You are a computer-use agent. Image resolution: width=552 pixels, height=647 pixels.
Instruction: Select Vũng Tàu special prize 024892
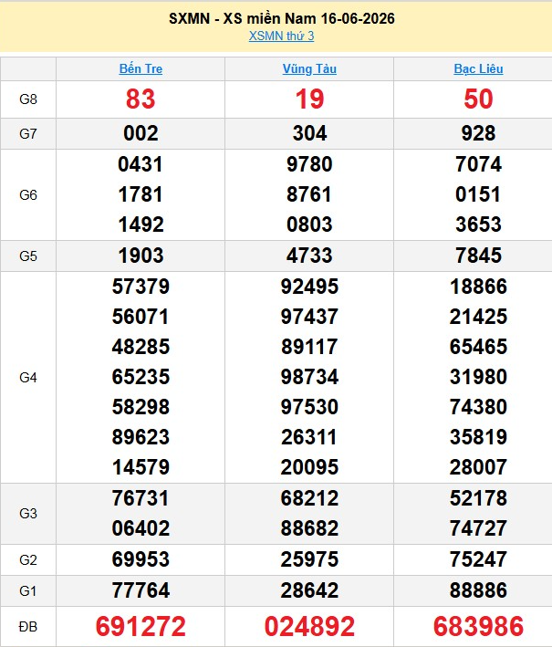click(x=309, y=626)
